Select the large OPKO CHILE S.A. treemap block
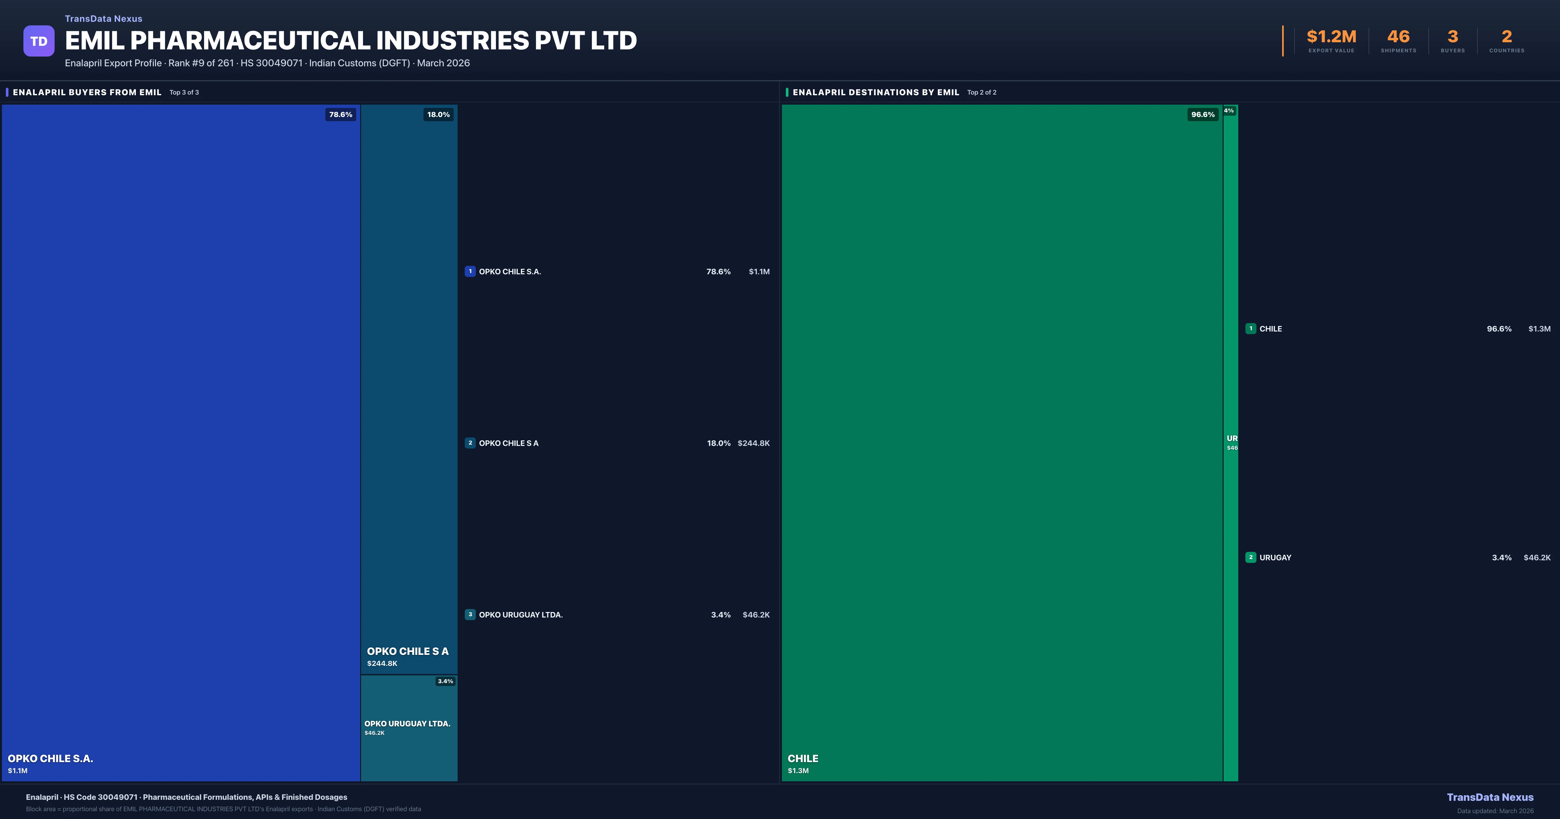Viewport: 1560px width, 819px height. [x=180, y=442]
